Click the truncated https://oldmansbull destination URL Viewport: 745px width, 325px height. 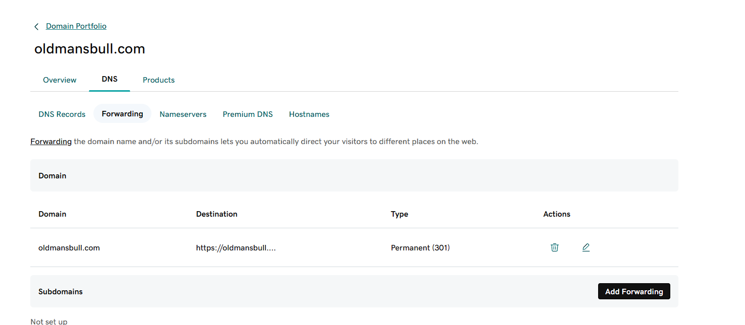[x=236, y=248]
